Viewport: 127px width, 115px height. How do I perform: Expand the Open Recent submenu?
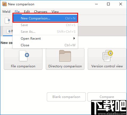45,39
